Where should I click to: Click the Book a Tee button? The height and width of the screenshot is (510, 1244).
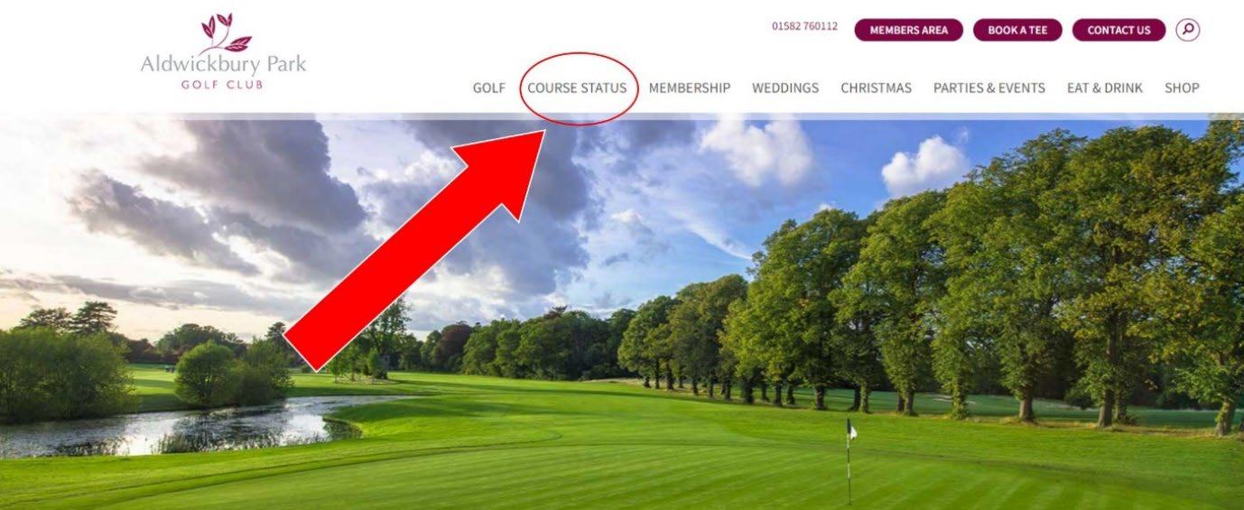click(x=1017, y=30)
